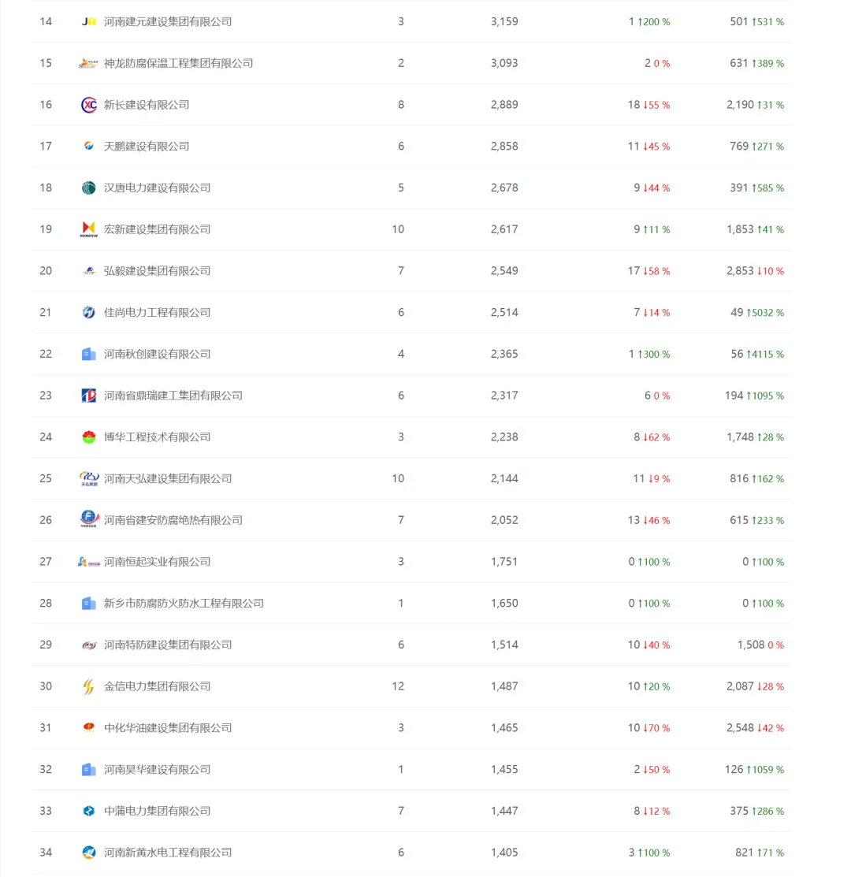Click the 金信电力集团有限公司 logo icon
The image size is (851, 877).
click(x=88, y=686)
